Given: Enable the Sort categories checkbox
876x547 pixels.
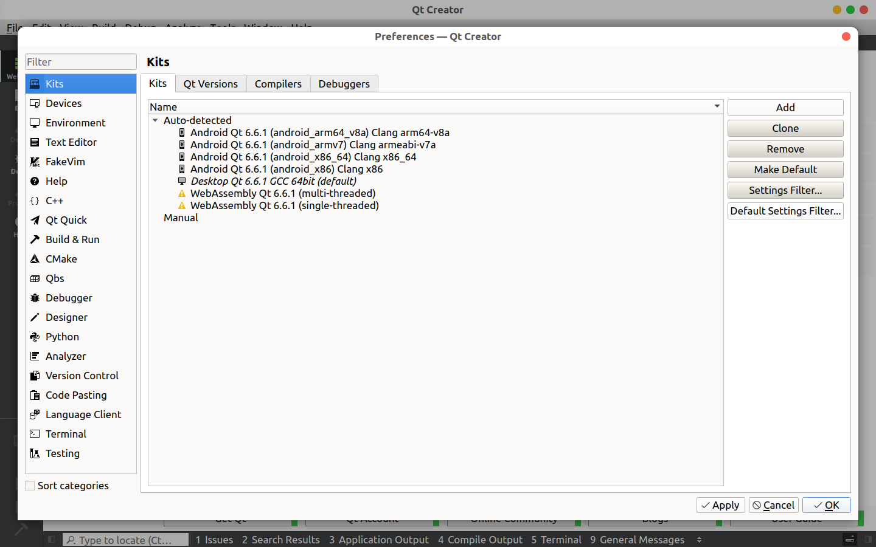Looking at the screenshot, I should coord(30,486).
